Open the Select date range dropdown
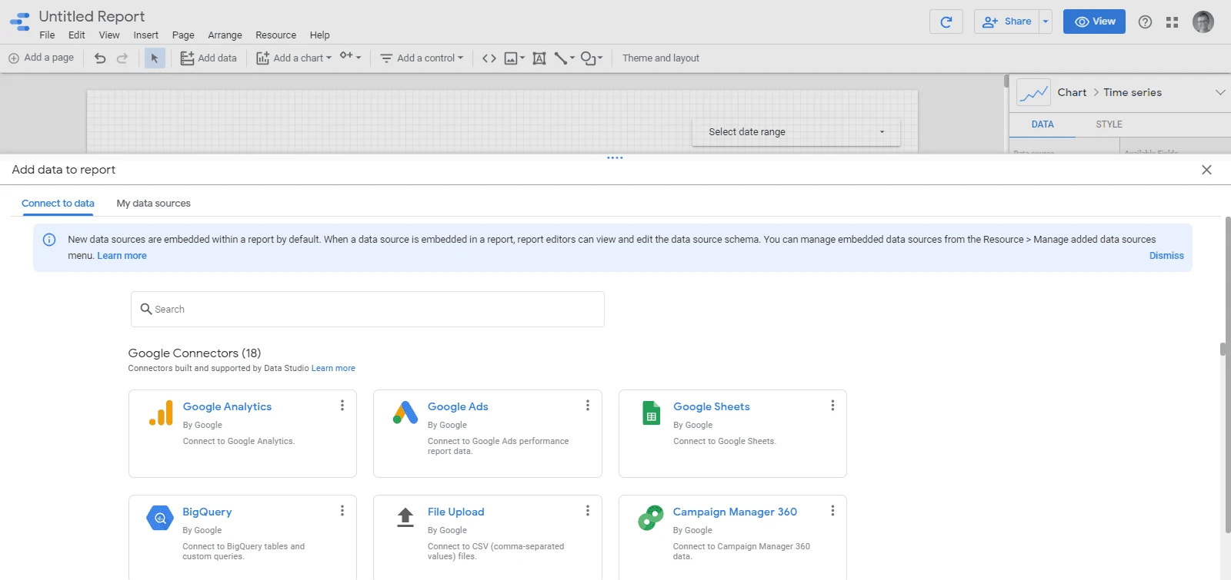Image resolution: width=1231 pixels, height=580 pixels. pyautogui.click(x=796, y=132)
